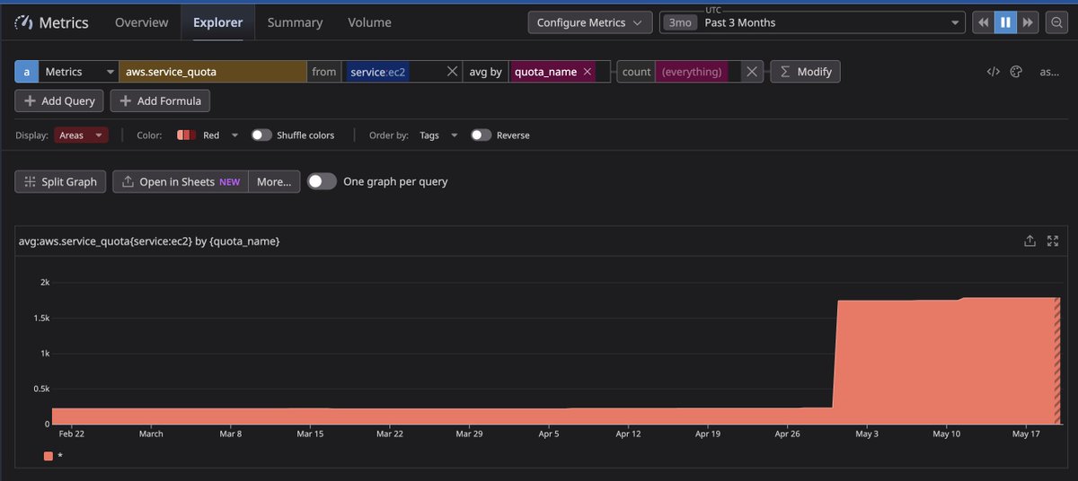1078x481 pixels.
Task: Click the Apr 26 x-axis label
Action: (x=787, y=433)
